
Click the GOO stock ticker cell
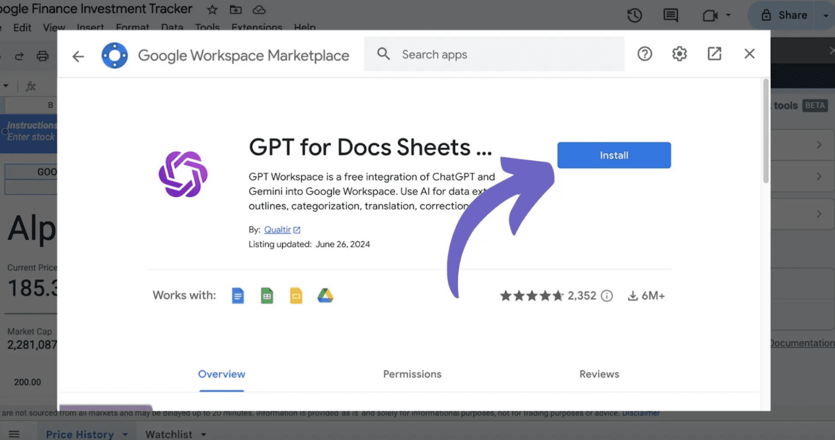31,172
